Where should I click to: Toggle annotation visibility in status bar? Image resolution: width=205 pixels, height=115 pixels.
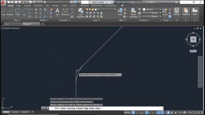click(x=168, y=112)
